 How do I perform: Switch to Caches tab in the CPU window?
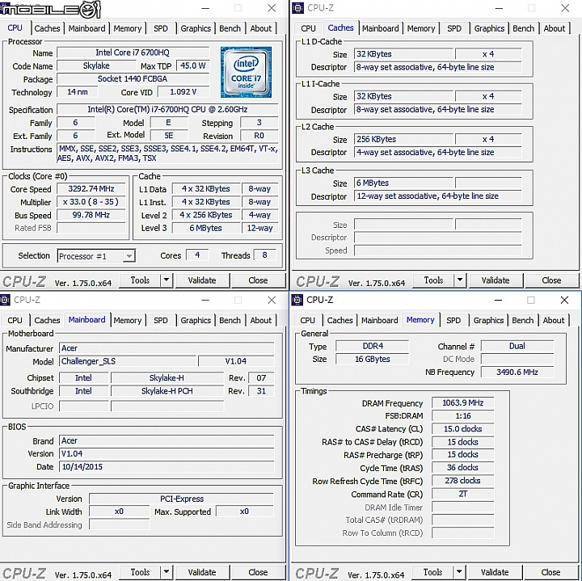click(x=47, y=28)
